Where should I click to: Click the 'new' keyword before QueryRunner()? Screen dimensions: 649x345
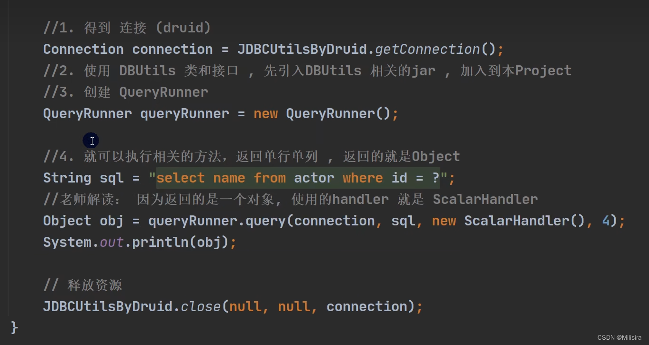[x=265, y=114]
